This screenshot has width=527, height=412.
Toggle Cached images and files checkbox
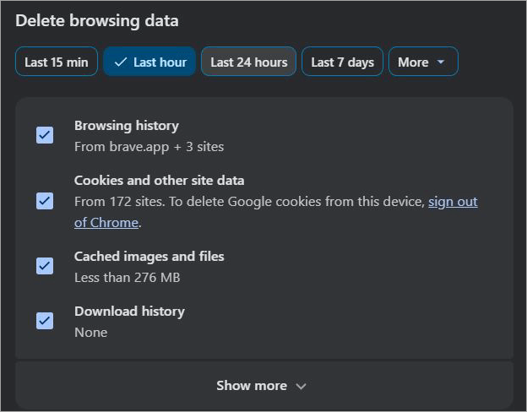[45, 266]
